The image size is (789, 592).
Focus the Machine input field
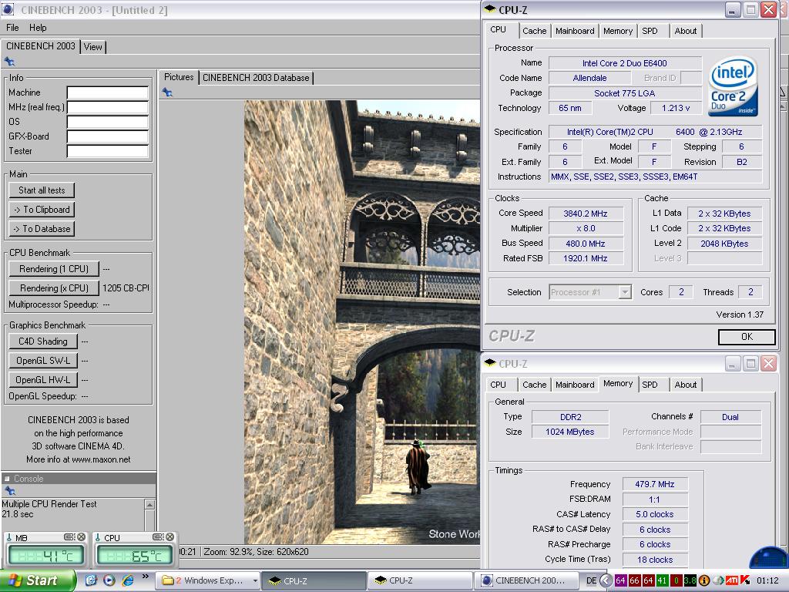[108, 92]
